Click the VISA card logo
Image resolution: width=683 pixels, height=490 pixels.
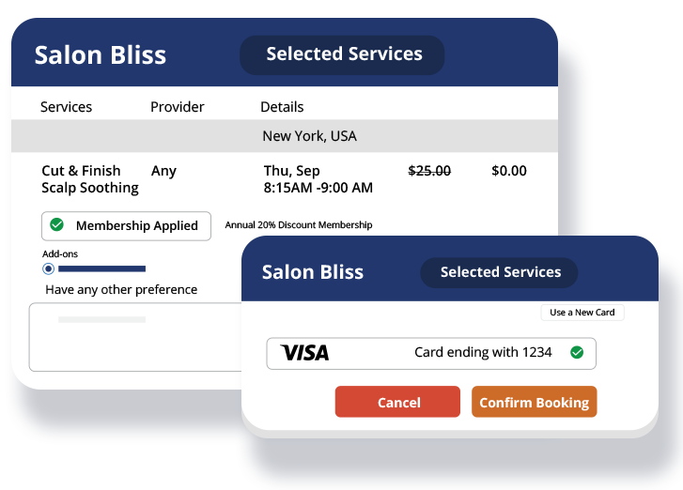(x=304, y=353)
